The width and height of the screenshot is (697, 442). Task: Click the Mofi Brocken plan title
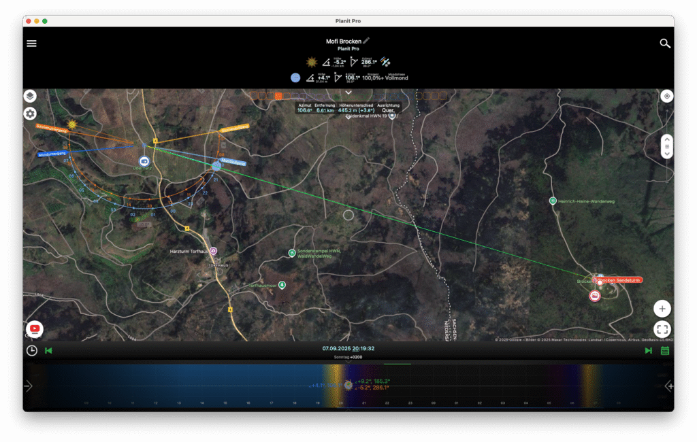tap(344, 41)
